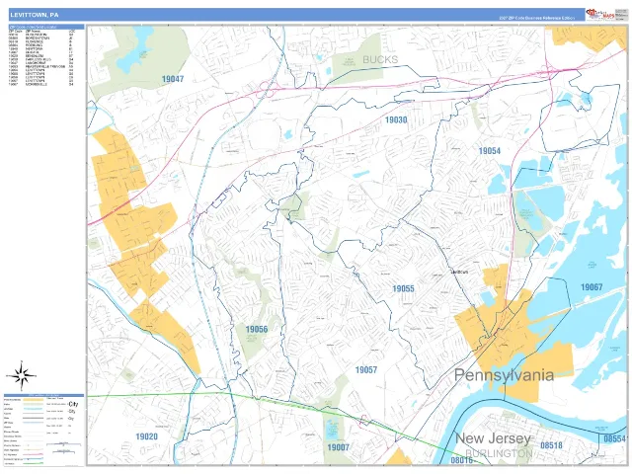The width and height of the screenshot is (632, 474).
Task: Click the BUCKS county label
Action: point(380,59)
